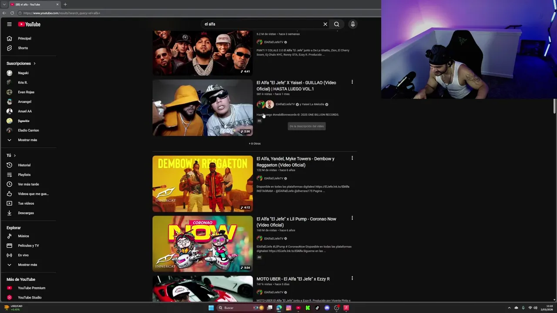Click De la descripción del video chip
The height and width of the screenshot is (313, 557).
coord(307,126)
